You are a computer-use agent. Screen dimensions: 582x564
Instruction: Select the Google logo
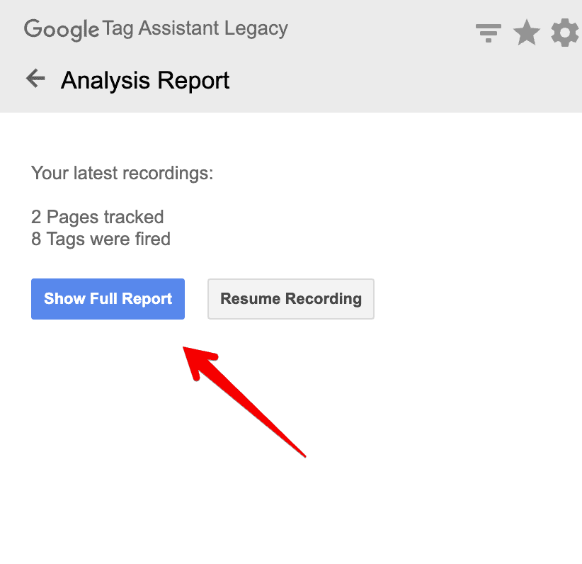pyautogui.click(x=60, y=30)
